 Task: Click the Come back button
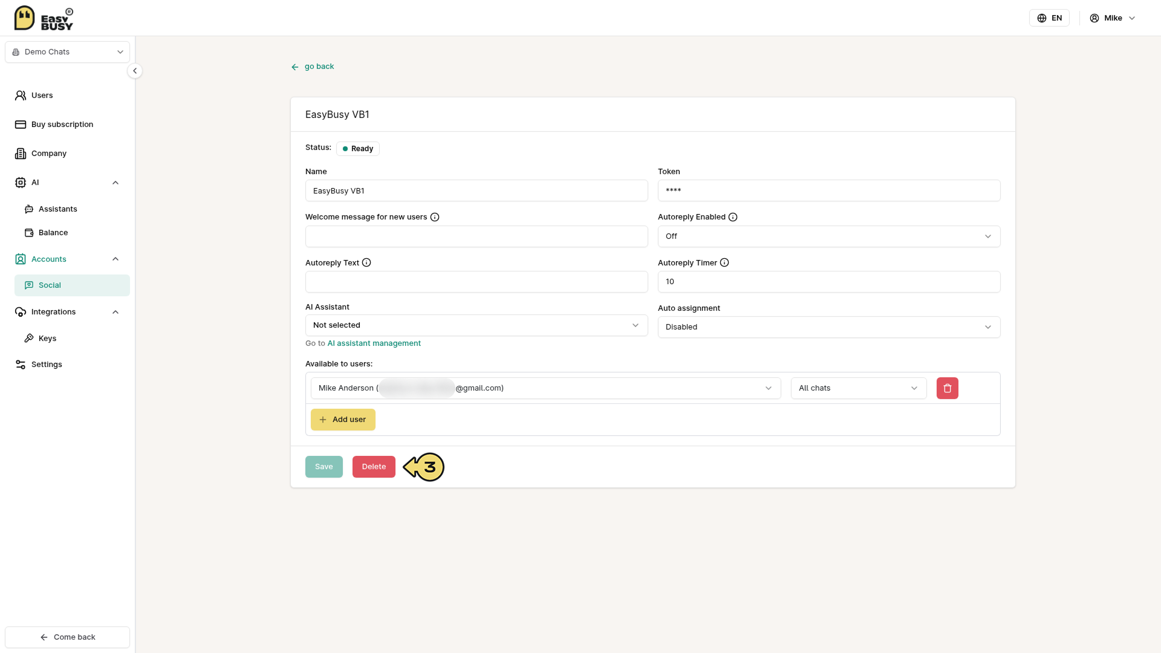coord(68,637)
